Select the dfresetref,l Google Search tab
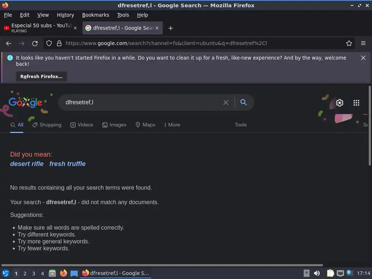This screenshot has height=279, width=372. point(122,28)
